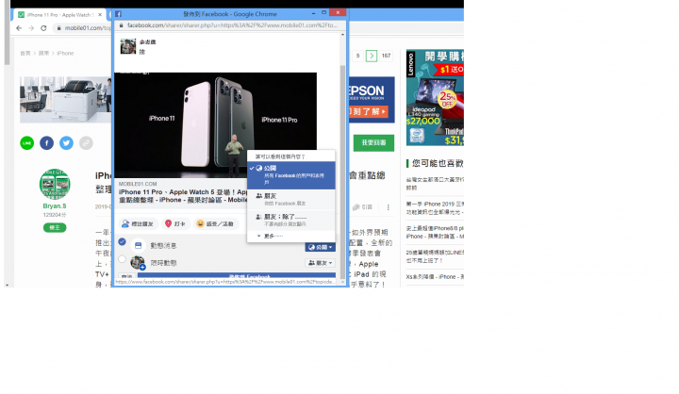This screenshot has height=394, width=679.
Task: Minimize the Facebook share popup window
Action: [x=313, y=13]
